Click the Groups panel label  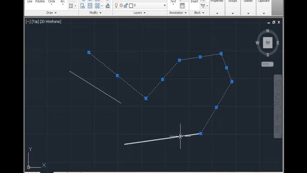click(x=233, y=1)
